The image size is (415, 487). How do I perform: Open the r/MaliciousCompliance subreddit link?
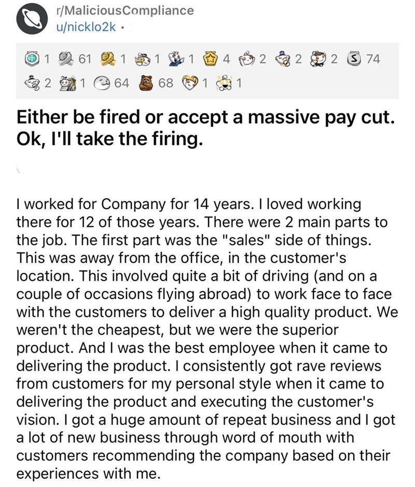pos(118,10)
